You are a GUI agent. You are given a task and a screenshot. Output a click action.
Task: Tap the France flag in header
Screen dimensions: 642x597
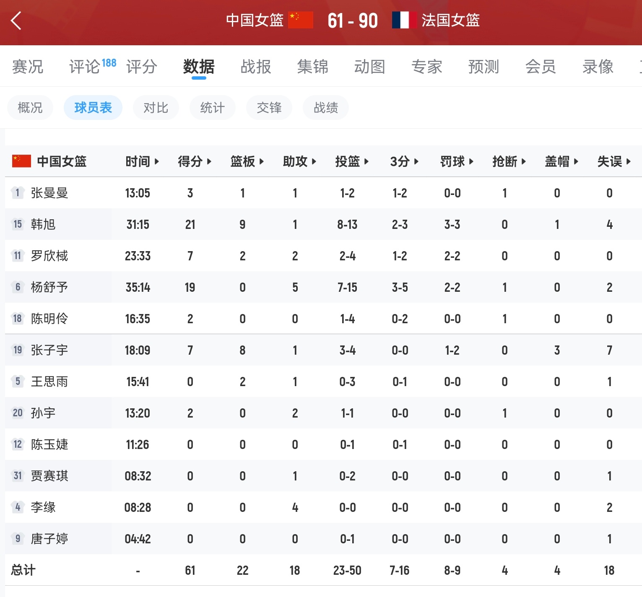click(x=404, y=20)
